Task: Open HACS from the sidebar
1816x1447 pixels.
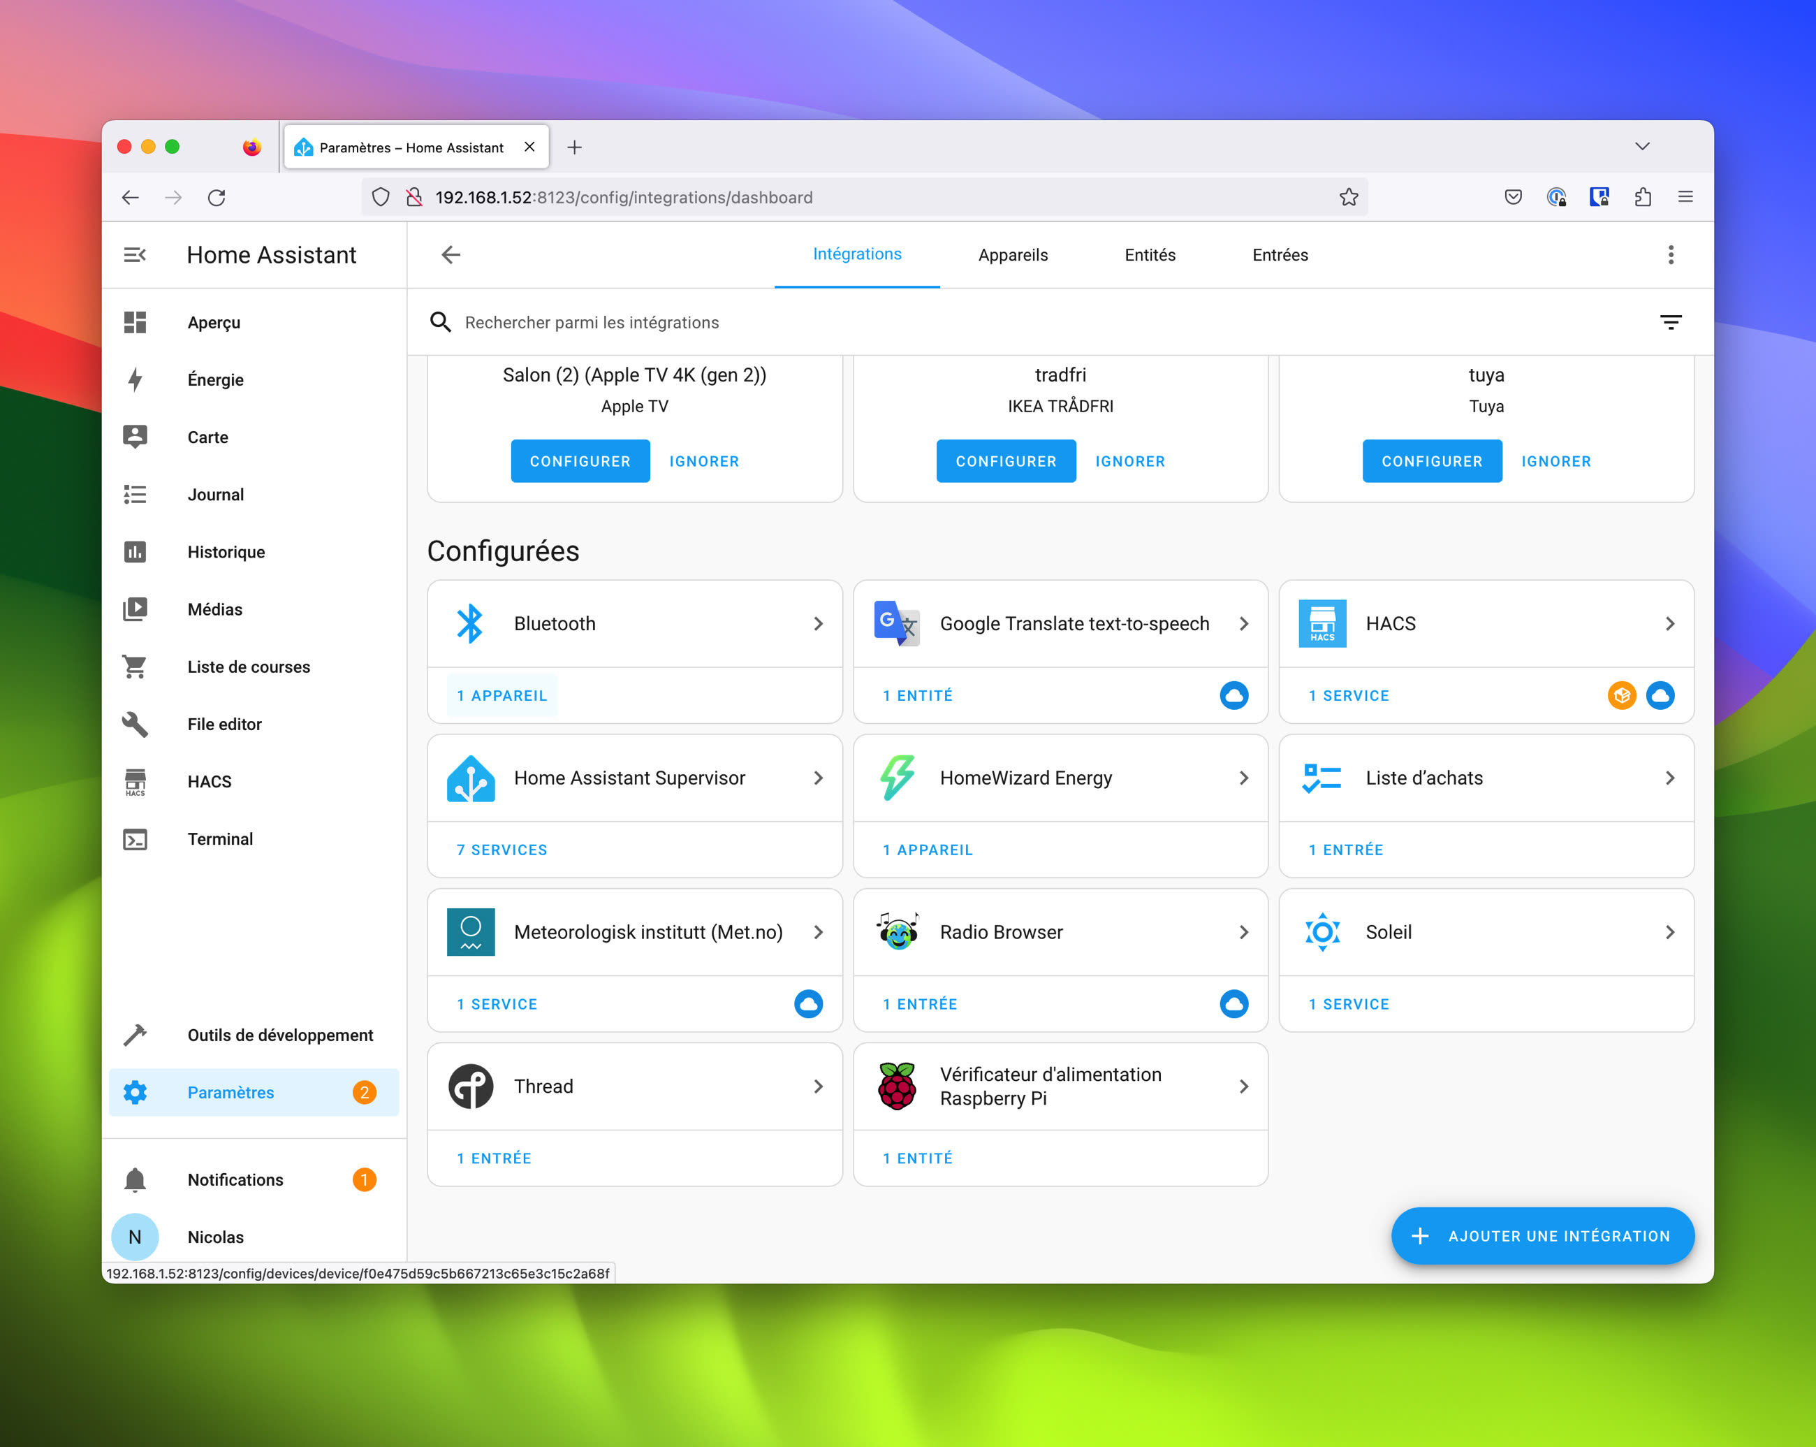Action: point(209,781)
